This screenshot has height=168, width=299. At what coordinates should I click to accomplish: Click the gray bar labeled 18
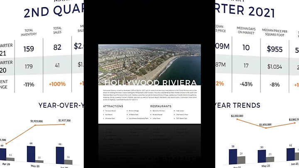coord(68,162)
